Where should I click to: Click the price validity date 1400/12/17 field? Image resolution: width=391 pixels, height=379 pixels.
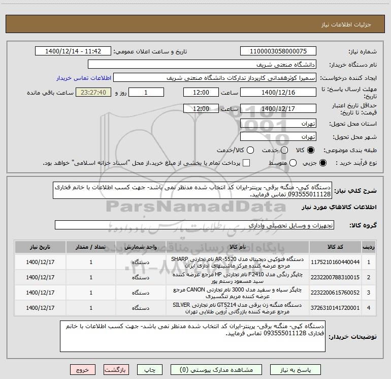pos(278,108)
